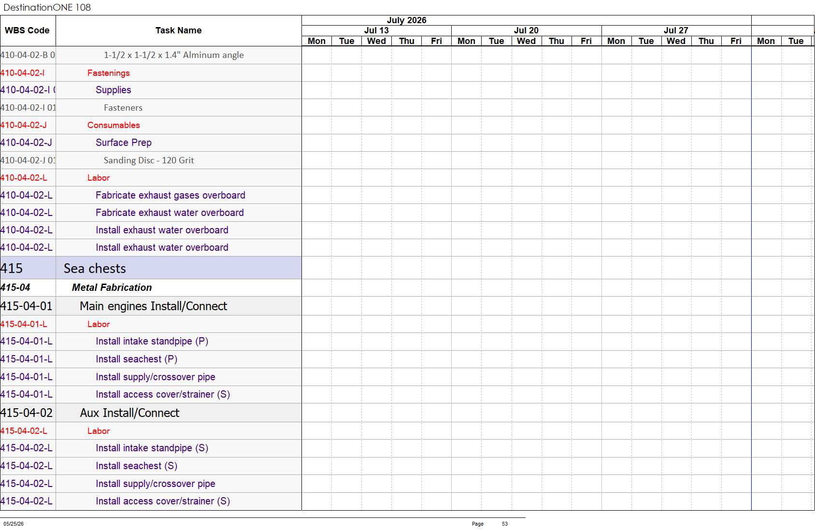Click the '05/25/26' footer date
The width and height of the screenshot is (815, 530).
pyautogui.click(x=14, y=524)
